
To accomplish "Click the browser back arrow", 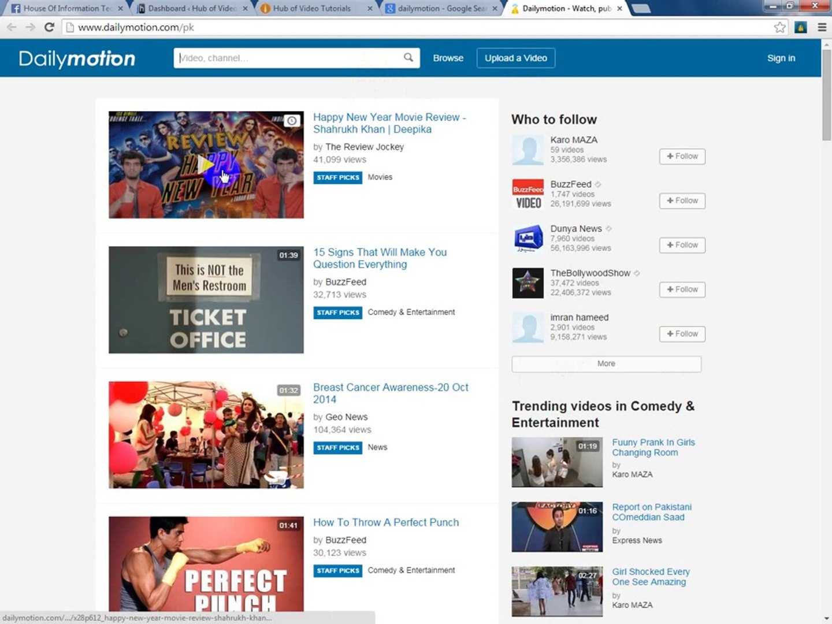I will (12, 27).
